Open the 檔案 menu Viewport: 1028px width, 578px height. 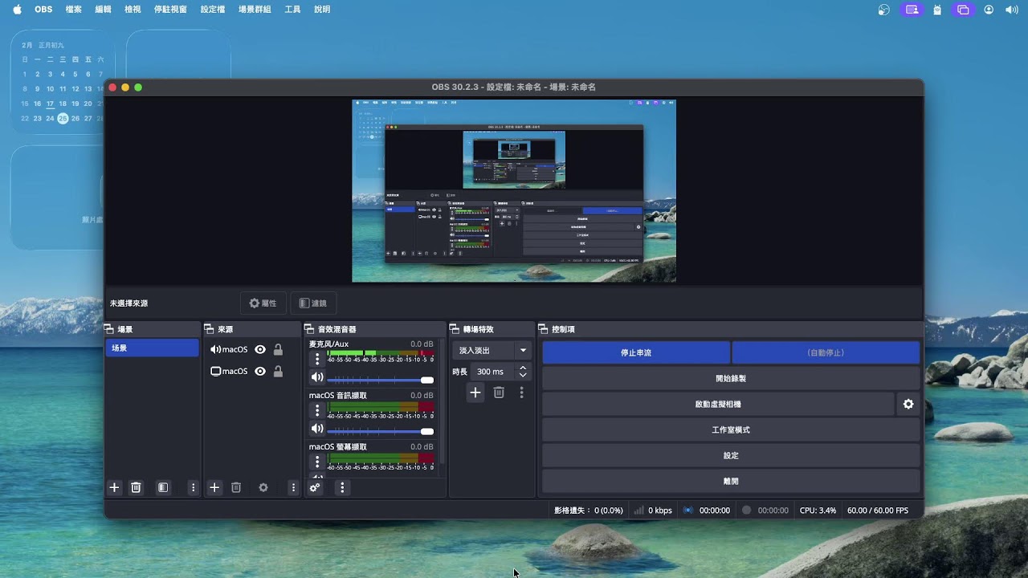[73, 10]
